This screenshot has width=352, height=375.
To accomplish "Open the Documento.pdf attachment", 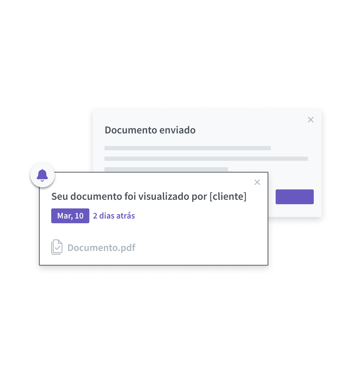I will 101,247.
